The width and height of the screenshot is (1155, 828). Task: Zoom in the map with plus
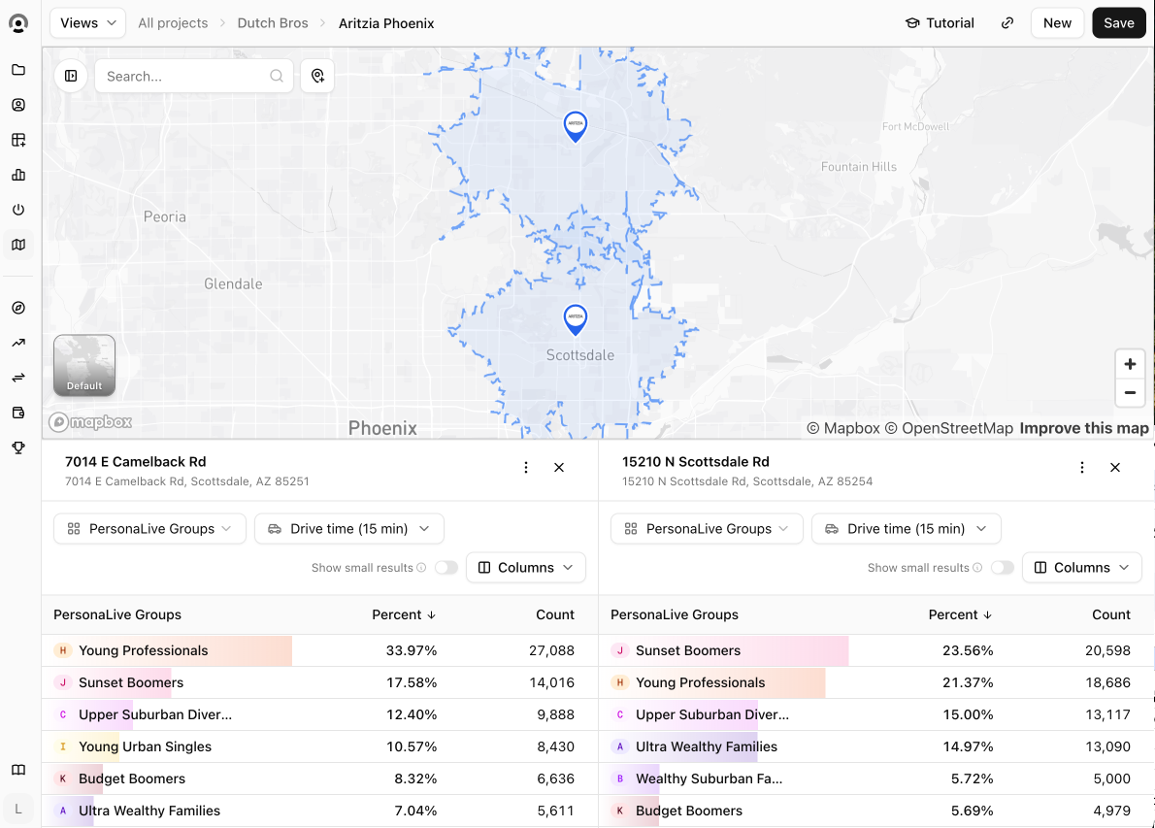[x=1129, y=364]
